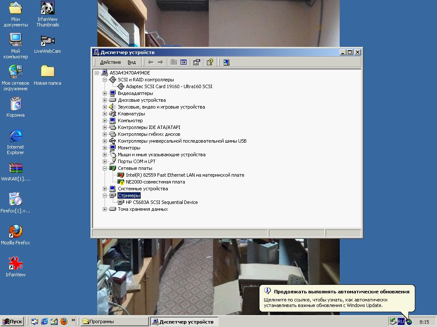Expand the Мониторы branch
437x327 pixels.
pos(105,148)
